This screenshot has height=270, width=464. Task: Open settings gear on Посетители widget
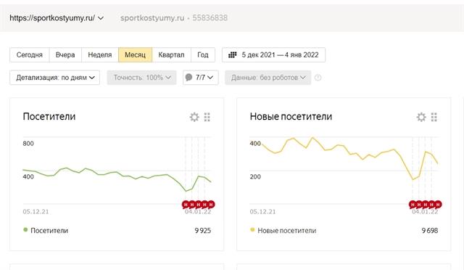194,117
